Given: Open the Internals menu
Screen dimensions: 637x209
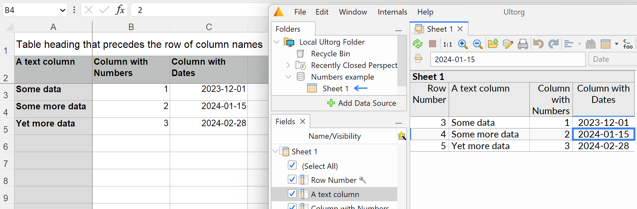Looking at the screenshot, I should [x=392, y=12].
